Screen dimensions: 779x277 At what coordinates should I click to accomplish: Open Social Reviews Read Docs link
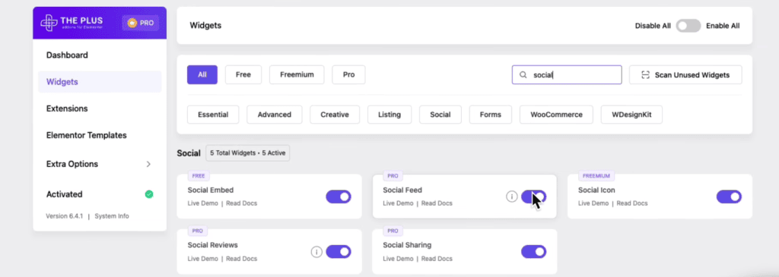click(x=241, y=259)
